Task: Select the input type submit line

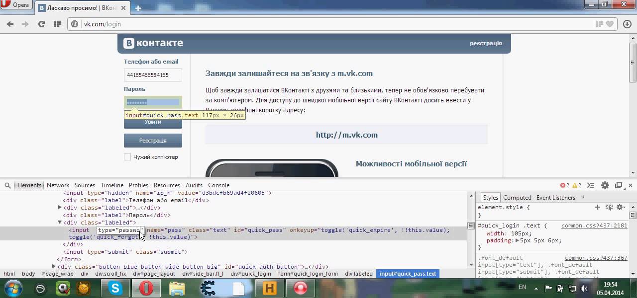Action: [126, 252]
